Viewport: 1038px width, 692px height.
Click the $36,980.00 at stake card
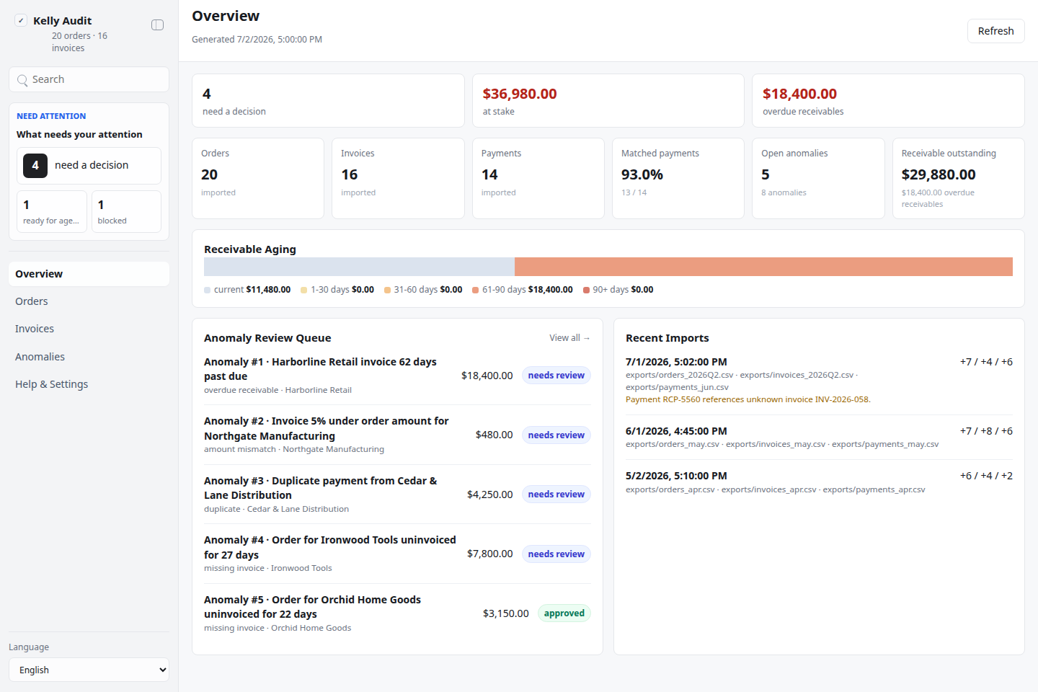[x=608, y=101]
